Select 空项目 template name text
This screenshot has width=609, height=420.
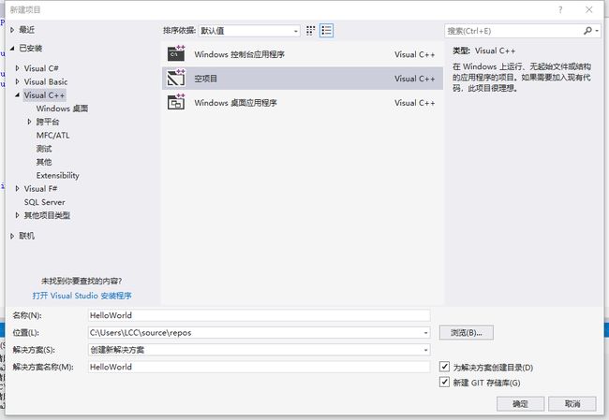click(205, 79)
